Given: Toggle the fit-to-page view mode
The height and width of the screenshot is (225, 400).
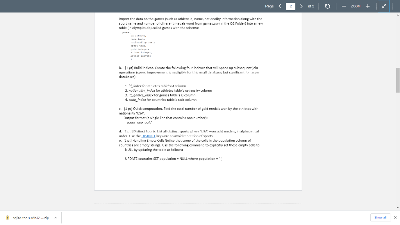Looking at the screenshot, I should point(383,6).
